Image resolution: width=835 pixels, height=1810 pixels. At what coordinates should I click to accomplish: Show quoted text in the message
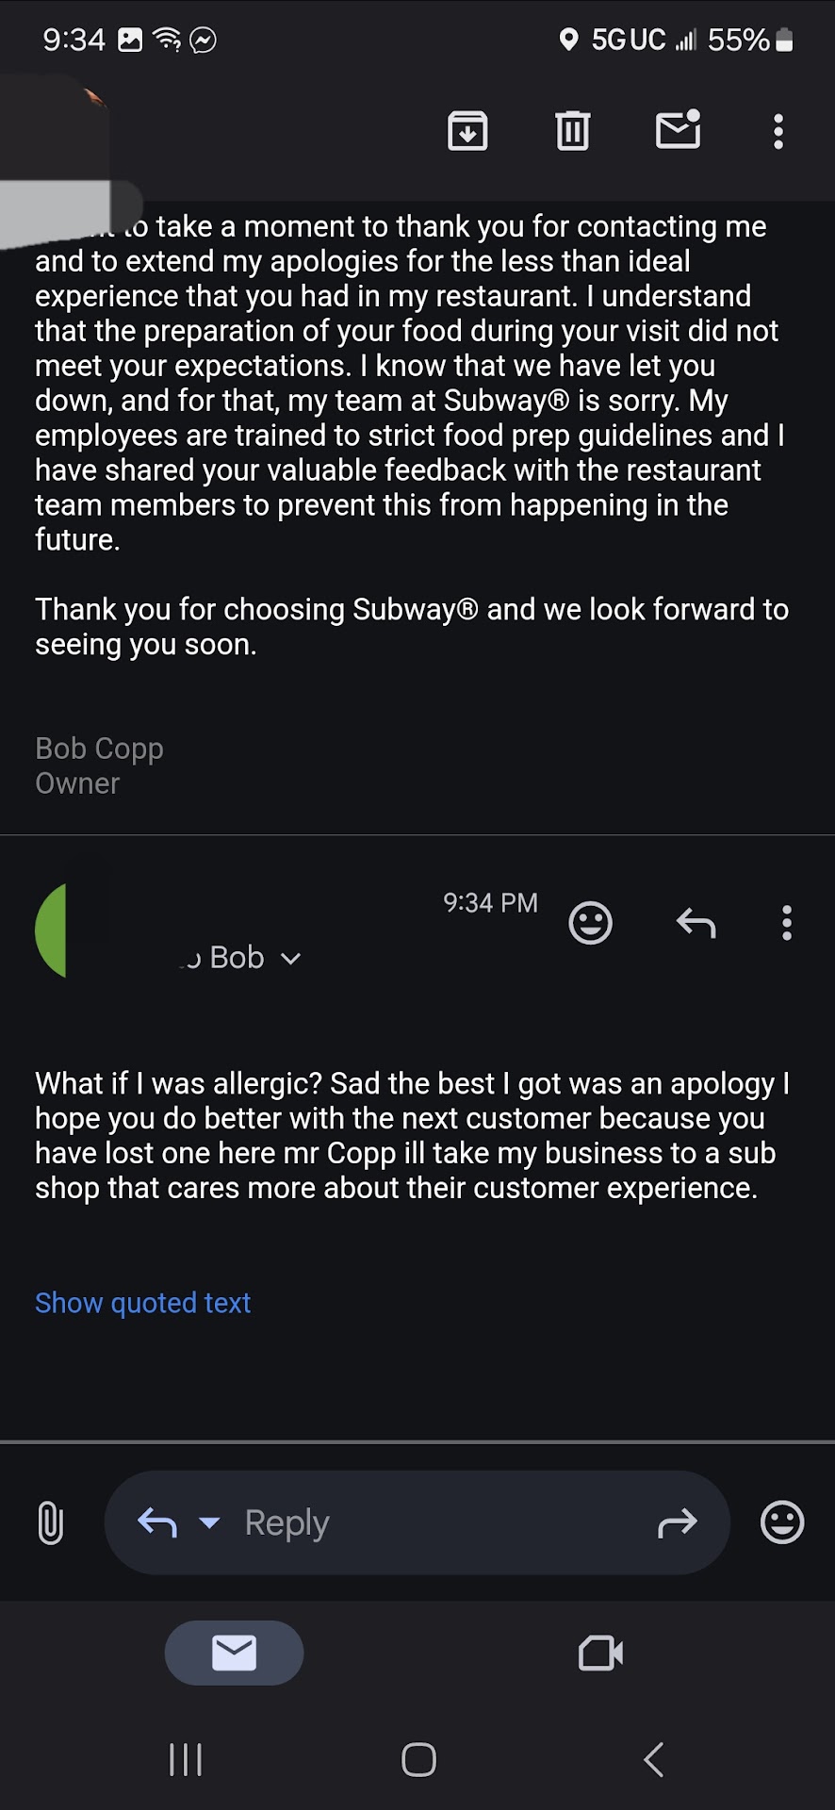tap(143, 1303)
